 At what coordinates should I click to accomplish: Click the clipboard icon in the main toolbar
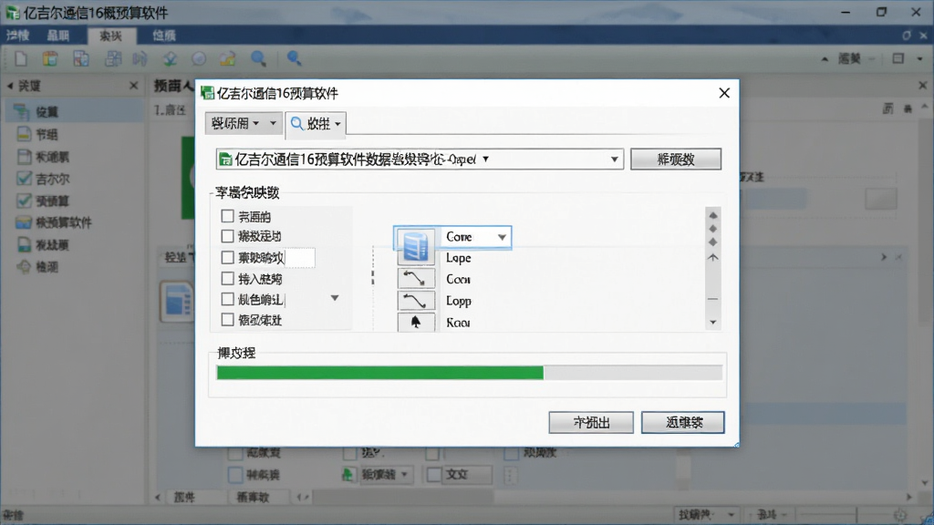50,58
